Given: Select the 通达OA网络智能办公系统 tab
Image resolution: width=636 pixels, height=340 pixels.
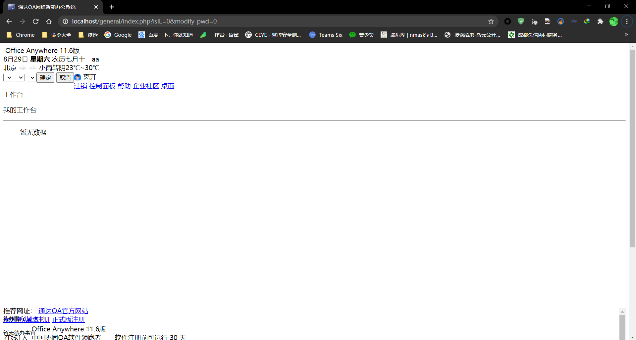Looking at the screenshot, I should click(53, 7).
